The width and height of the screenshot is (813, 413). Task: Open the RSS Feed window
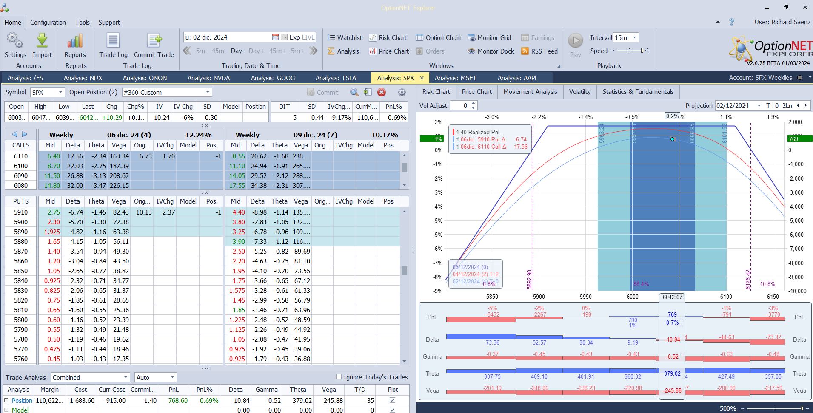(539, 51)
